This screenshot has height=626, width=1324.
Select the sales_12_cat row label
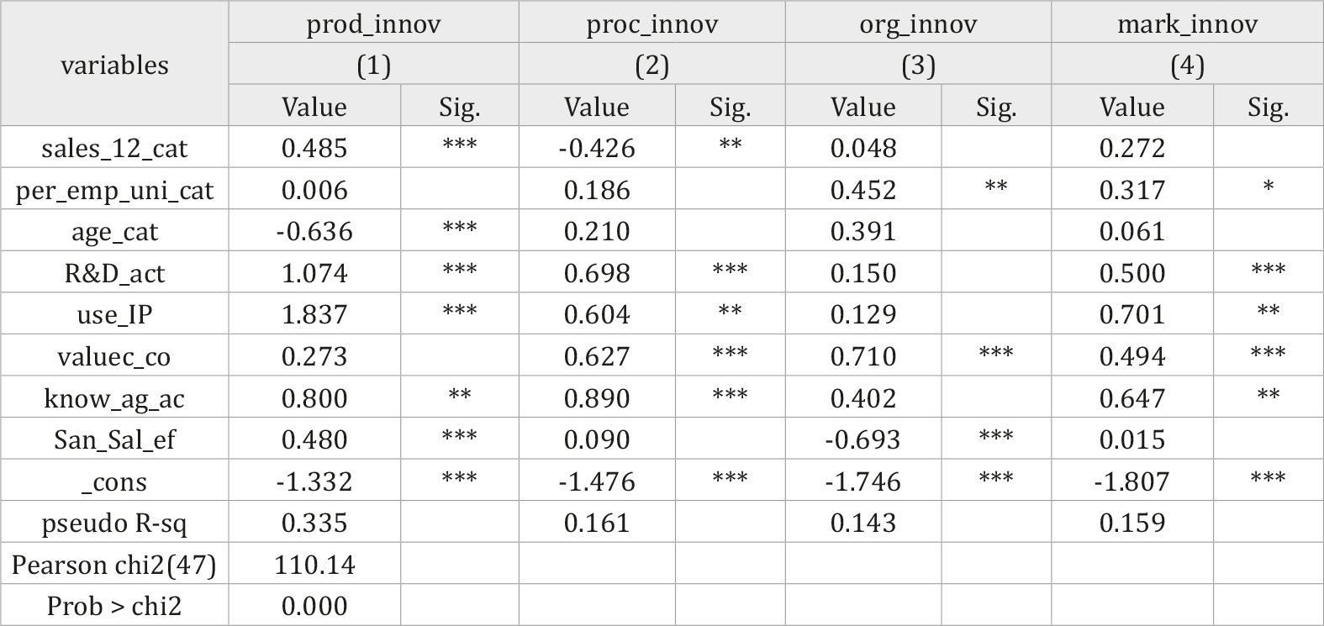click(115, 148)
